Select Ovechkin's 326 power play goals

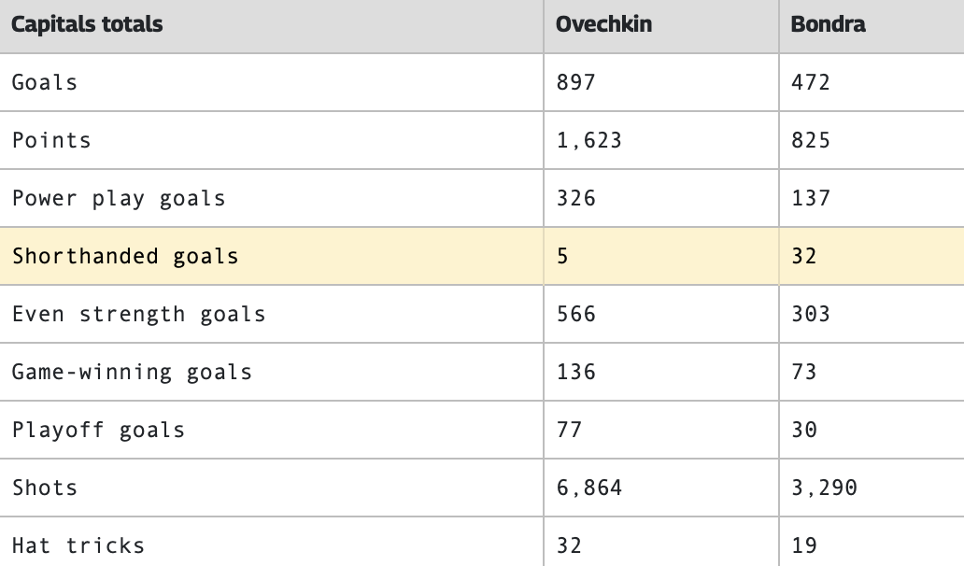(575, 198)
